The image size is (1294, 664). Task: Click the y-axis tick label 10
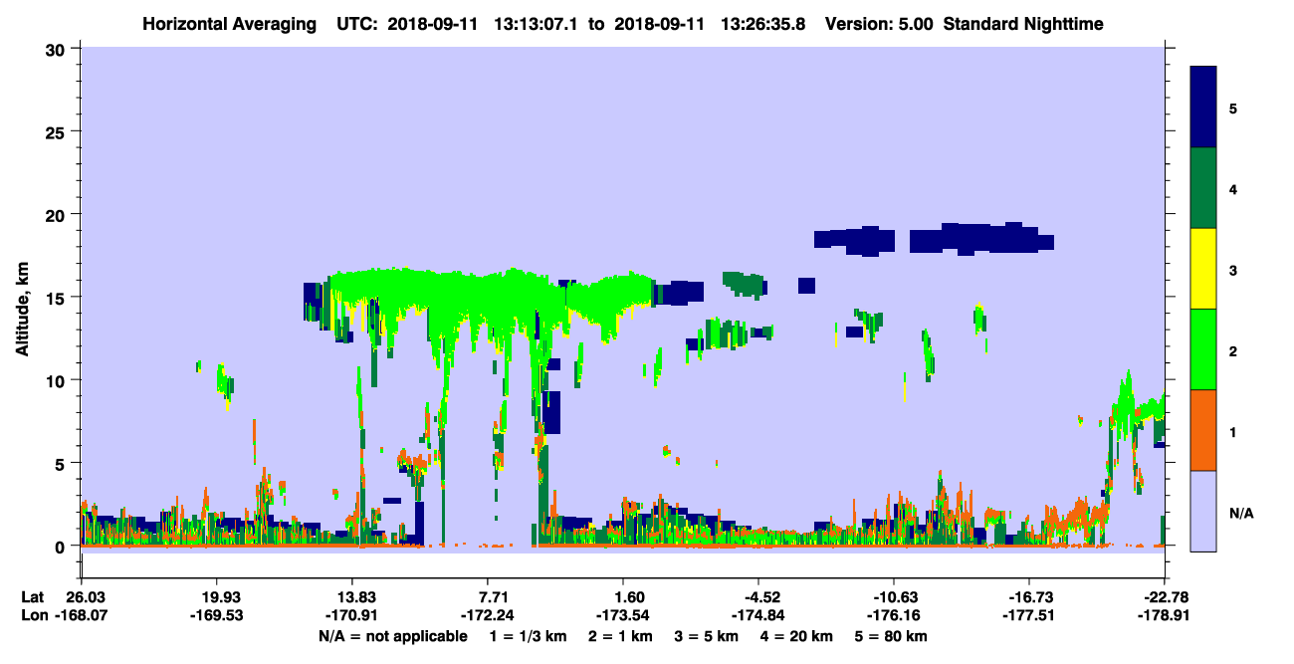pyautogui.click(x=58, y=380)
